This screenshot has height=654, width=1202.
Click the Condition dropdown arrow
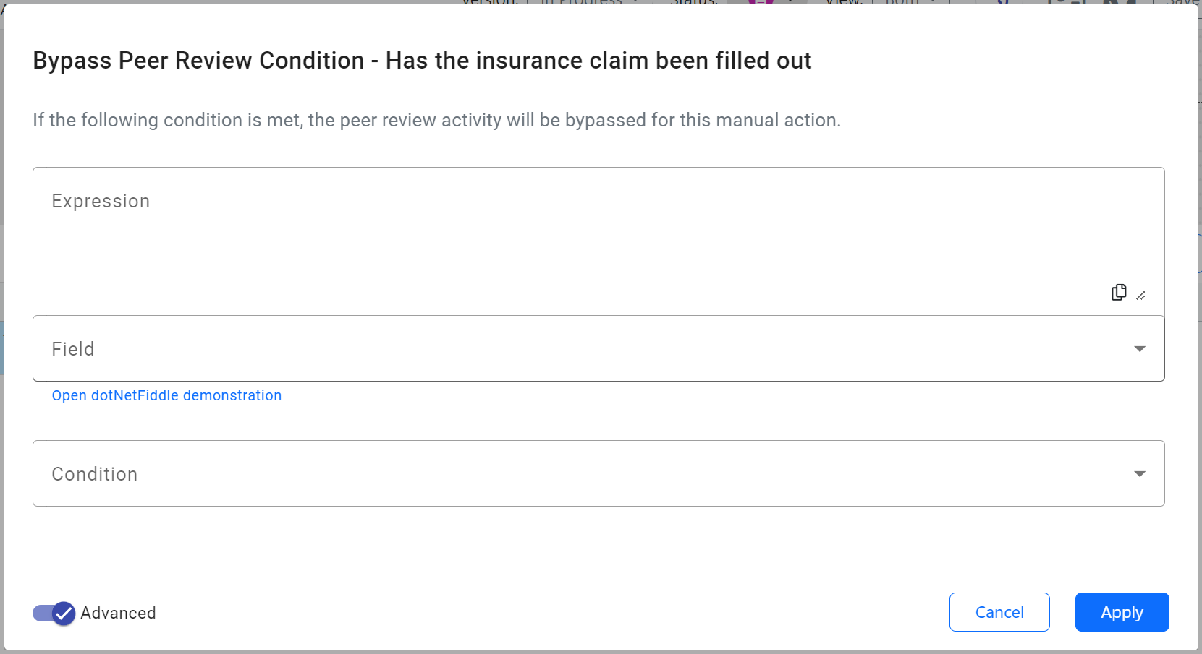[x=1140, y=474]
